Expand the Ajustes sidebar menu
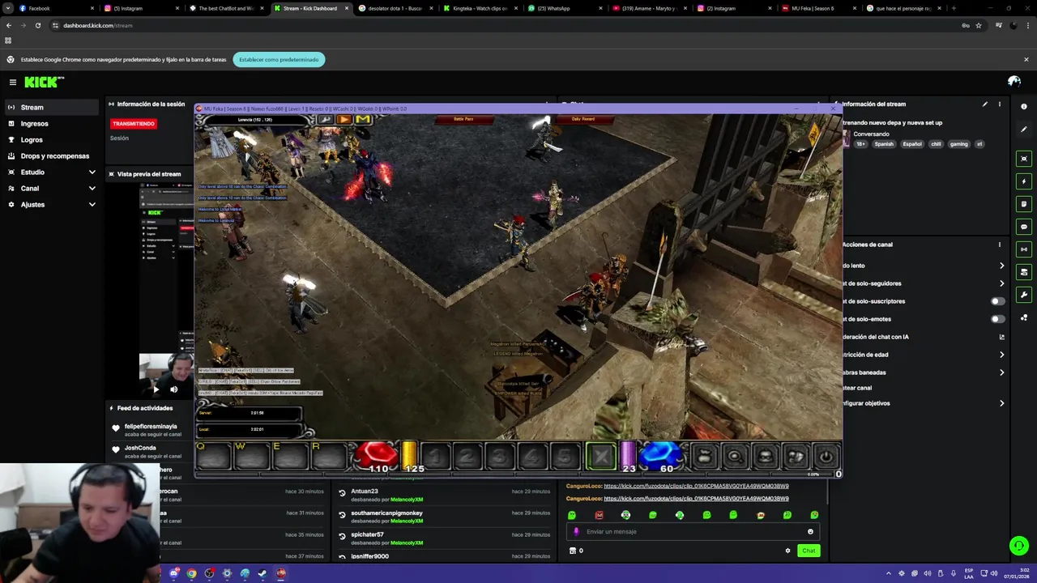This screenshot has height=583, width=1037. [x=50, y=204]
